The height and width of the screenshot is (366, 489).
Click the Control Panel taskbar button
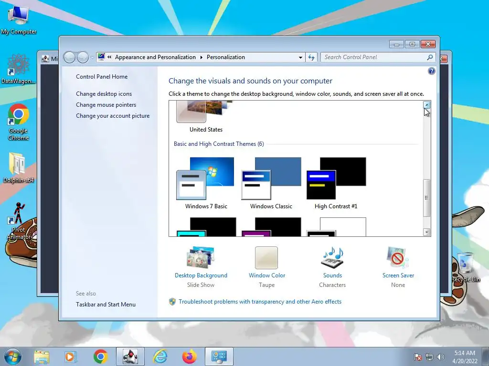point(219,356)
